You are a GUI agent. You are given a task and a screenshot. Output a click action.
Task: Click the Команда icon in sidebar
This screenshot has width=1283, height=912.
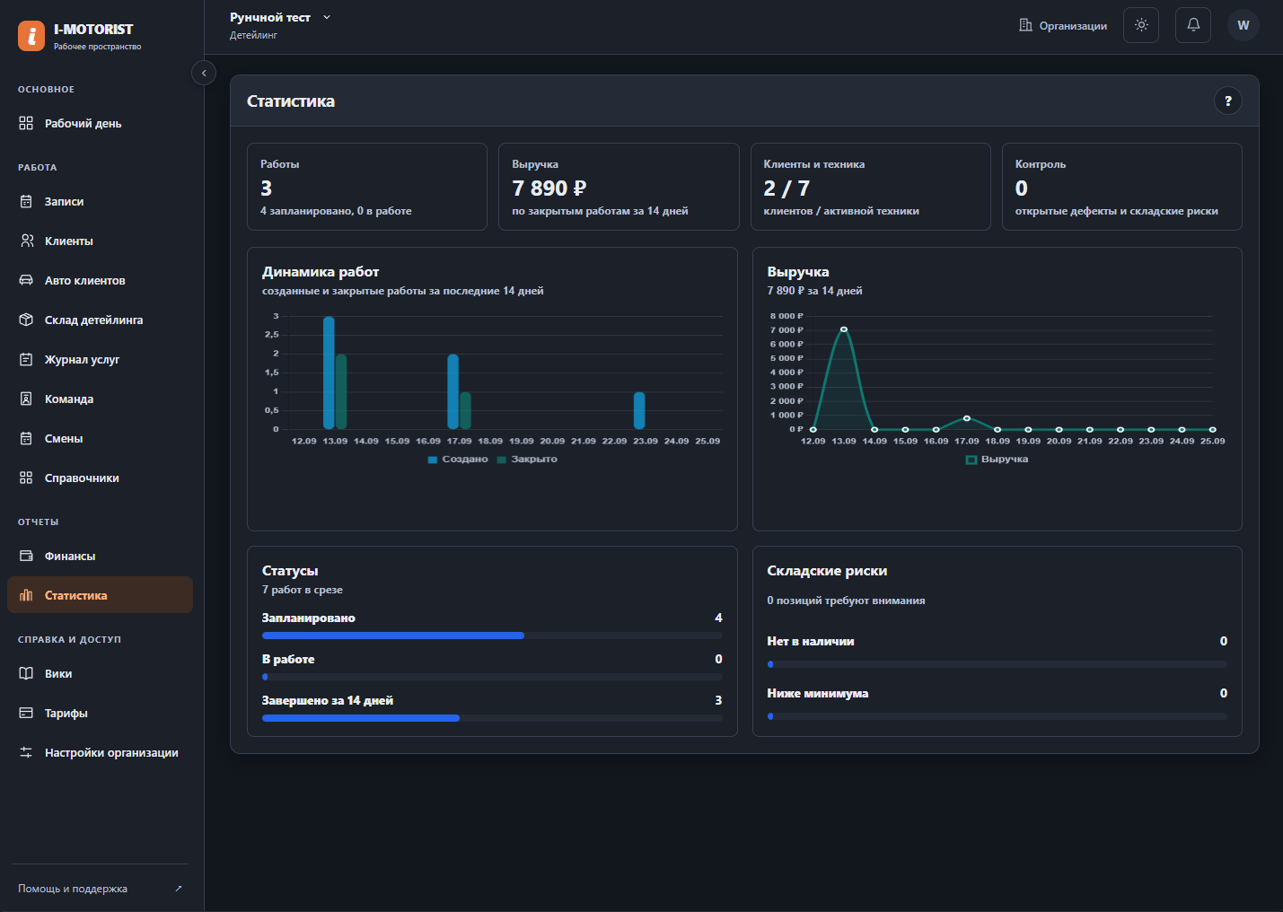(x=26, y=399)
